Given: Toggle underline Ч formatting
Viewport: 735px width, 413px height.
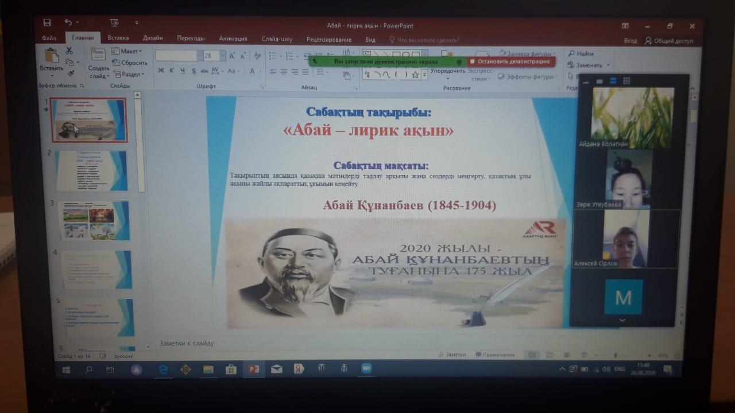Looking at the screenshot, I should pos(183,71).
